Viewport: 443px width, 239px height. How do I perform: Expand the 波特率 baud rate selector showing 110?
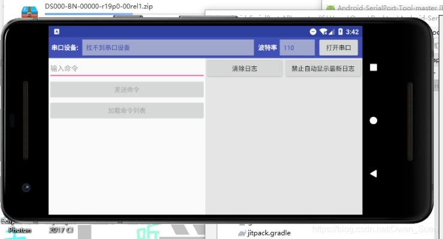(297, 48)
